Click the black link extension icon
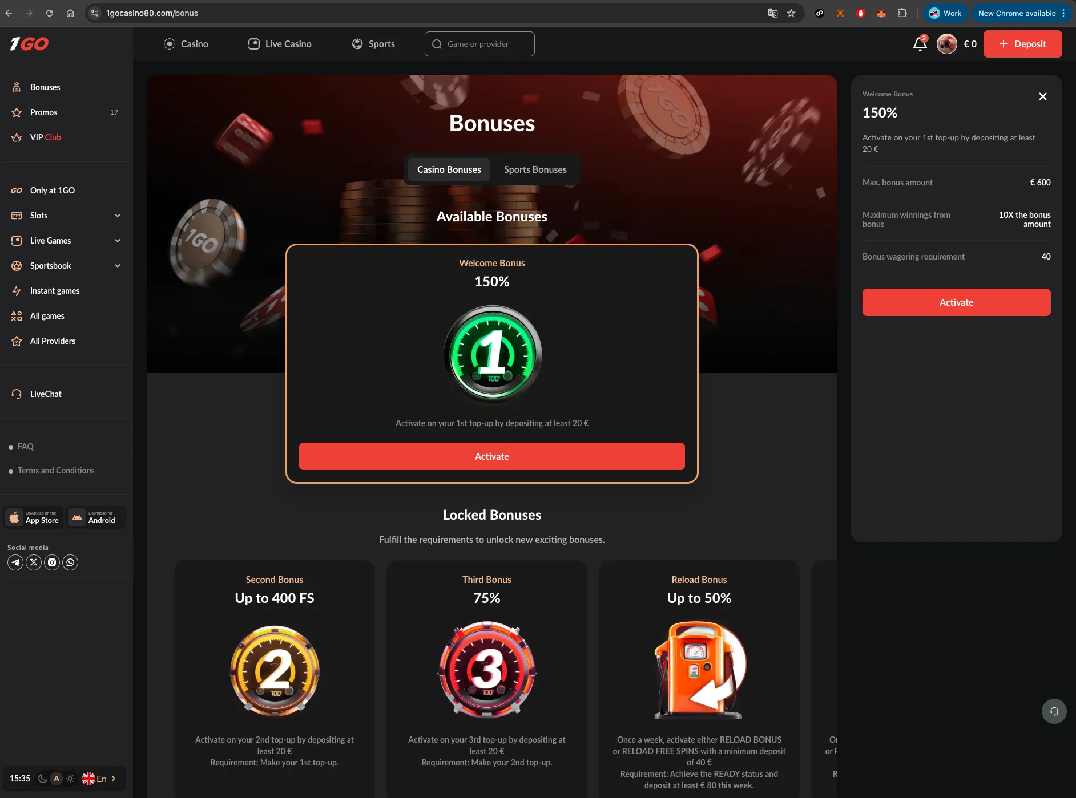1076x798 pixels. 820,13
